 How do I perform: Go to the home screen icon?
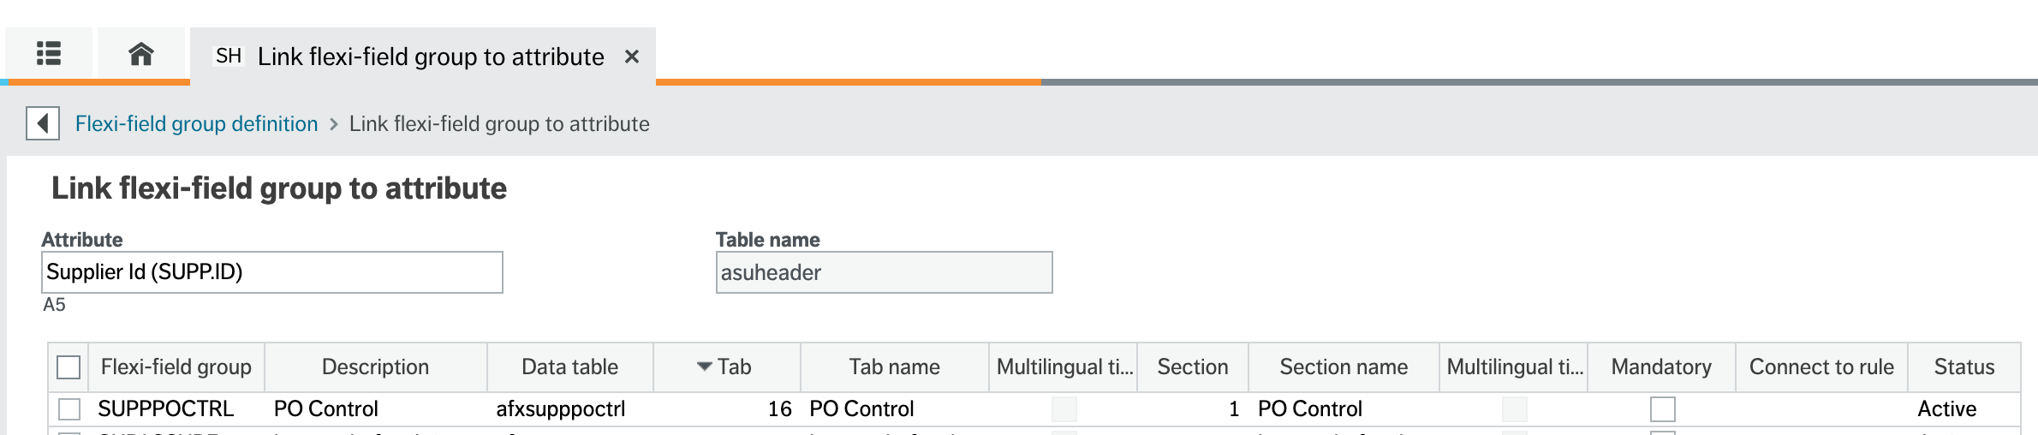tap(140, 54)
